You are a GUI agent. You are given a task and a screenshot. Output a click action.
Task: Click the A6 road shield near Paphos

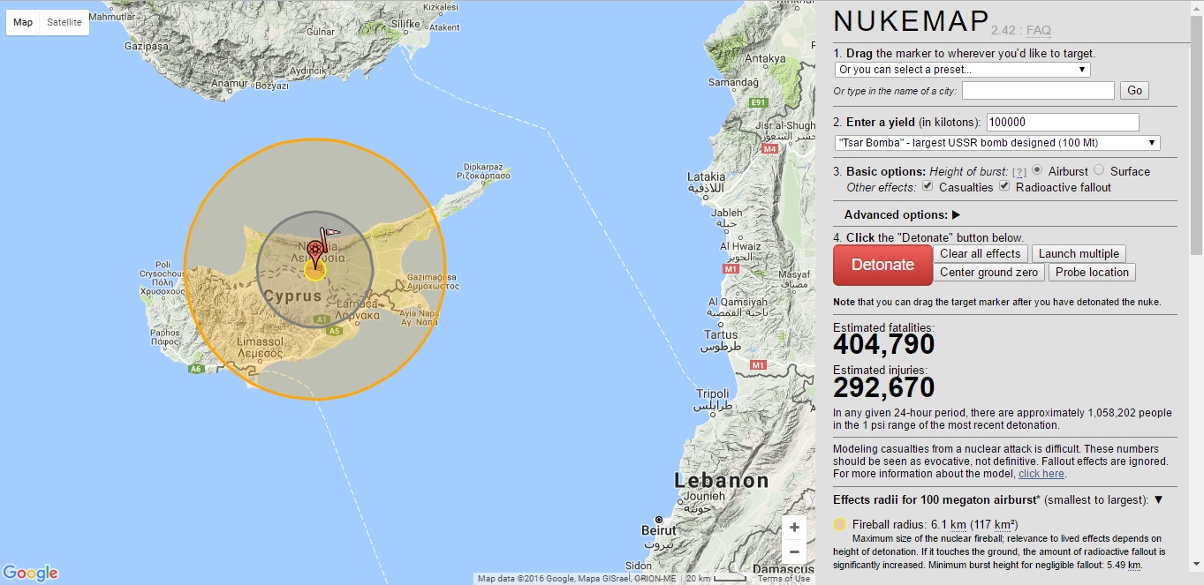coord(196,368)
